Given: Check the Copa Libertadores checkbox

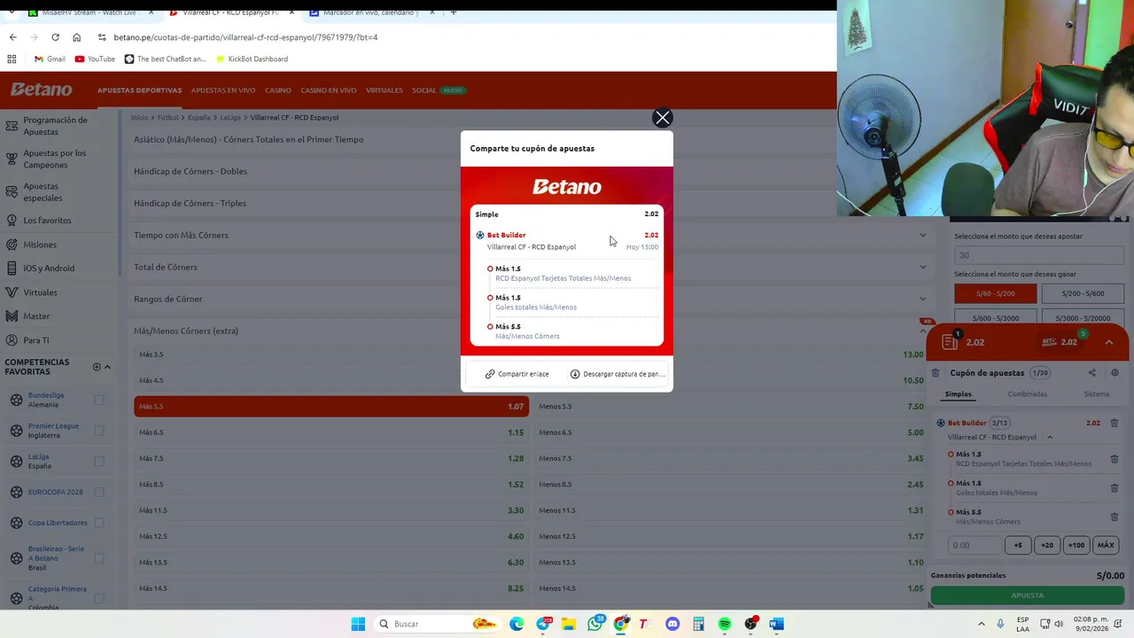Looking at the screenshot, I should pyautogui.click(x=99, y=523).
